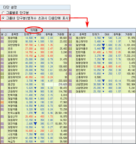This screenshot has height=144, width=136.
Task: Click the red up arrow for 태평양제우
Action: tap(103, 67)
